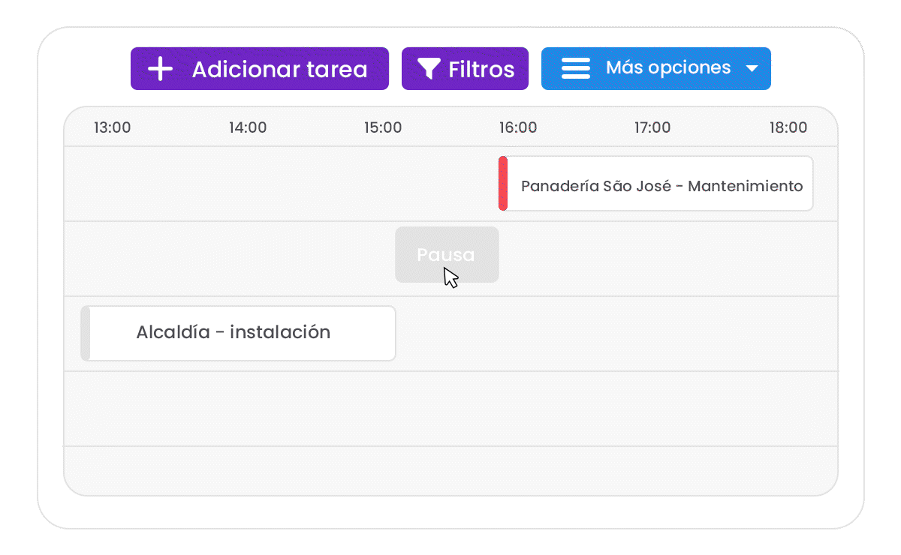This screenshot has width=901, height=555.
Task: Jump to the 15:00 time marker
Action: click(x=383, y=127)
